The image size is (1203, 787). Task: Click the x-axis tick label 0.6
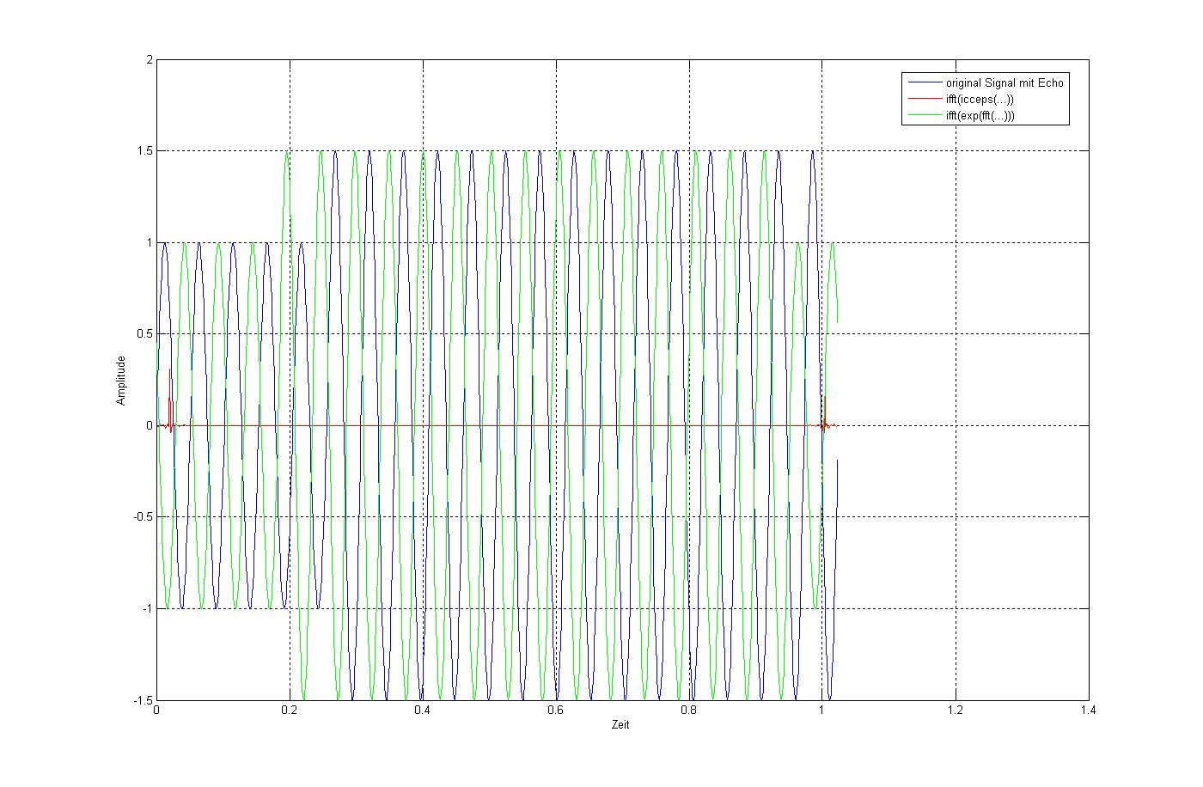tap(556, 711)
